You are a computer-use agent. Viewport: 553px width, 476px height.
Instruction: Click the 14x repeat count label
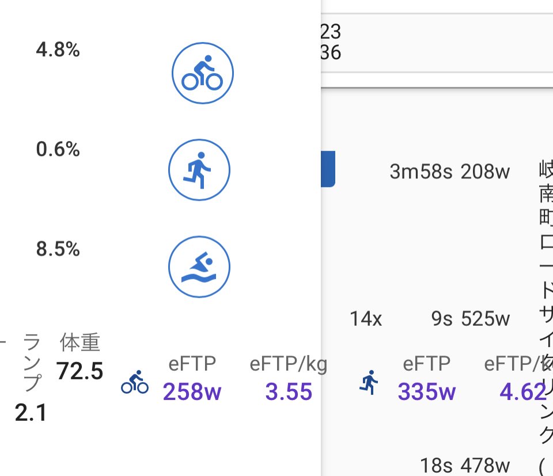coord(366,318)
